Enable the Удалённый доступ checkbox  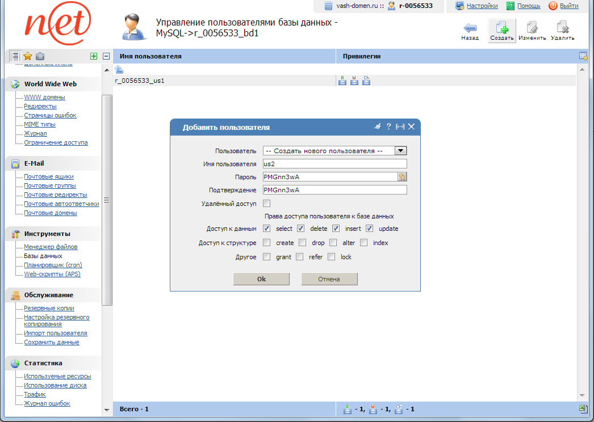click(266, 204)
